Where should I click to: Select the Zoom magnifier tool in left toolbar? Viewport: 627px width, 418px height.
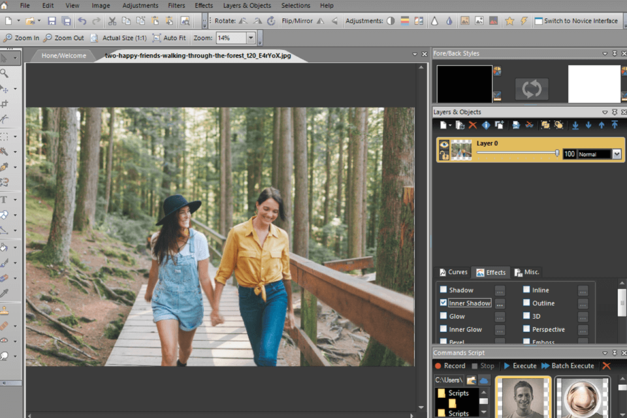click(5, 73)
